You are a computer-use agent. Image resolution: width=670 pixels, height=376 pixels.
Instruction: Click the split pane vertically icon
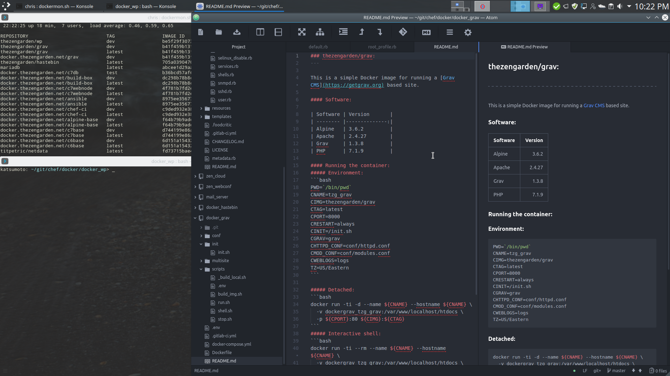(x=260, y=32)
